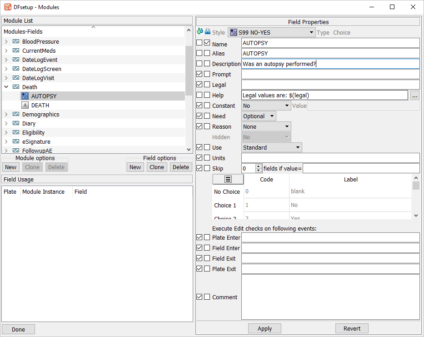Click the Apply button
Screen dimensions: 424x337
[264, 328]
